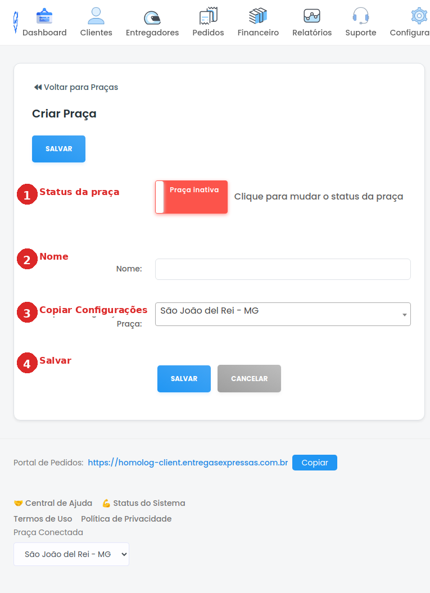430x593 pixels.
Task: Click the Pedidos receipt icon
Action: [208, 16]
